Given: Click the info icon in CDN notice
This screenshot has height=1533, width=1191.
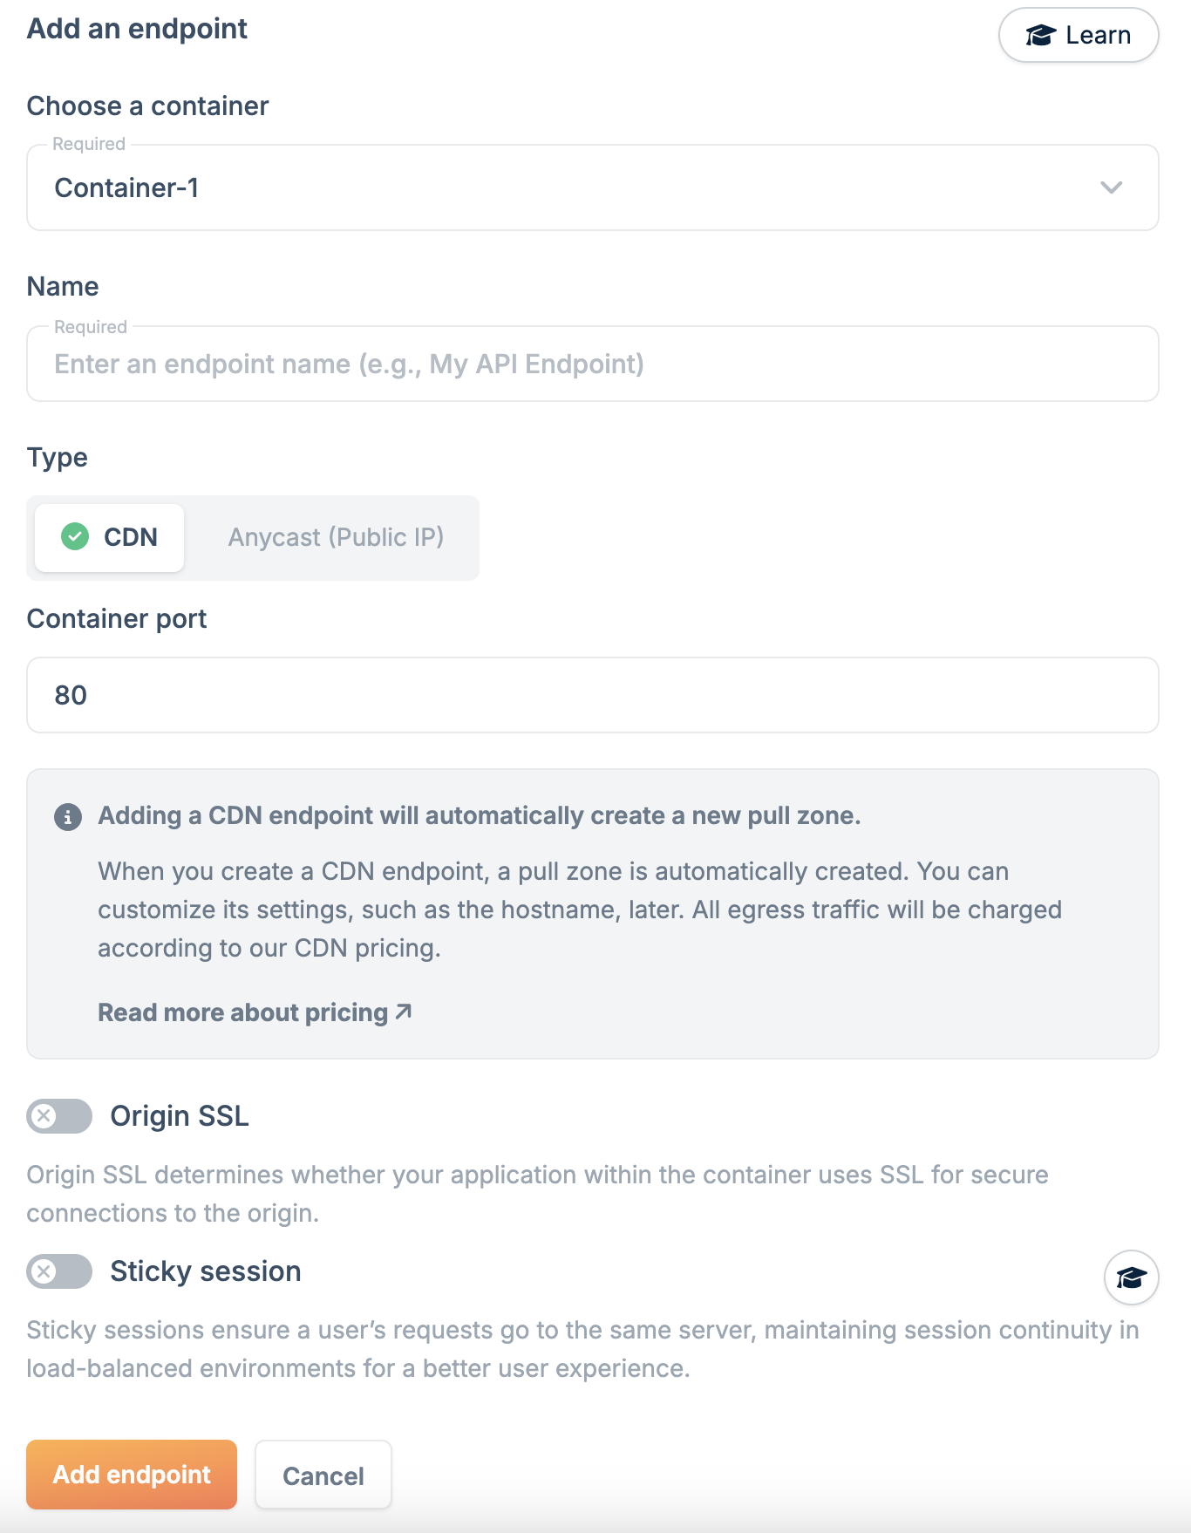Looking at the screenshot, I should 68,817.
